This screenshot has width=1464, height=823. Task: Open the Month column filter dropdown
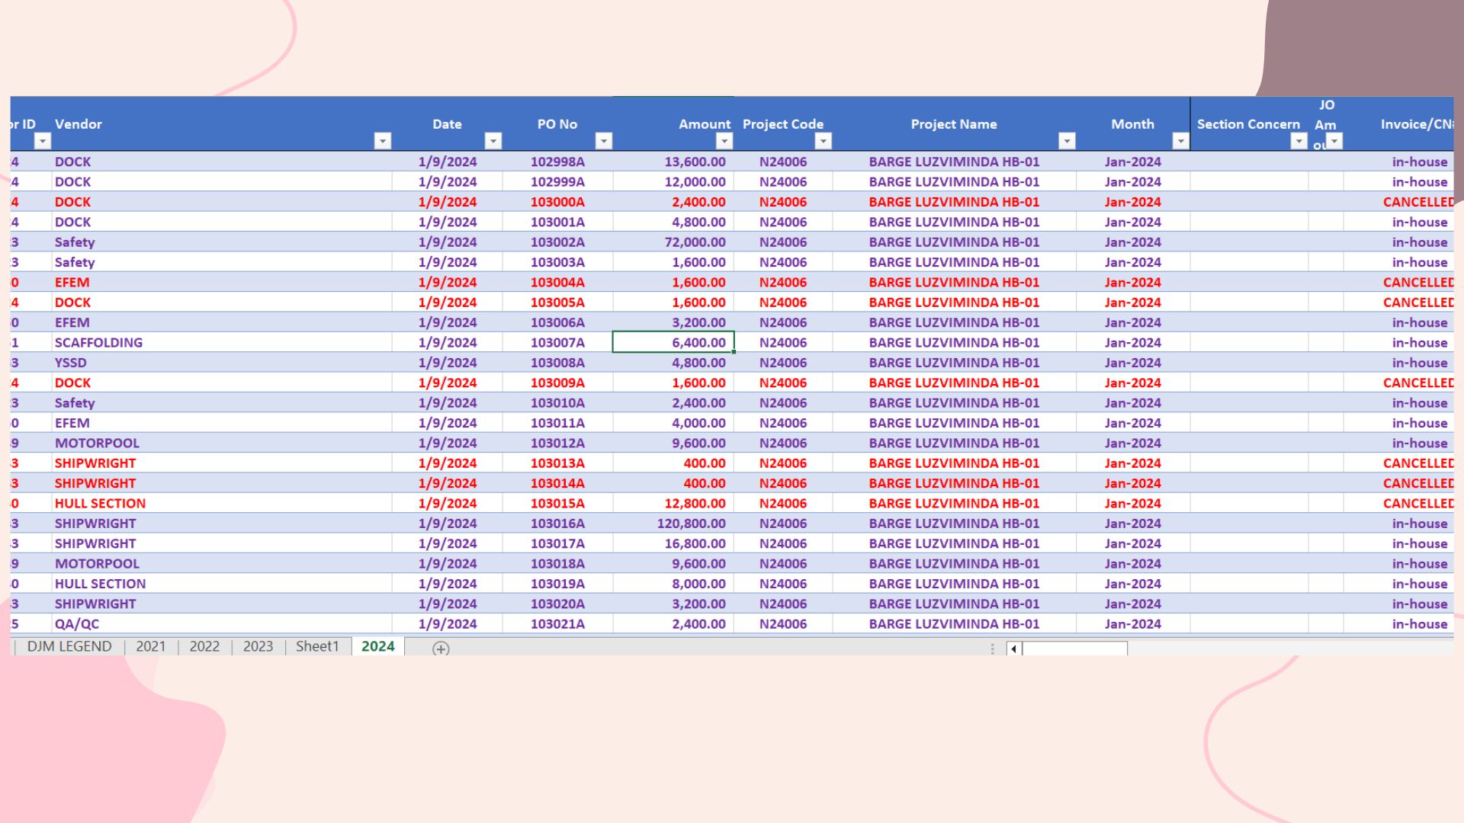coord(1180,141)
